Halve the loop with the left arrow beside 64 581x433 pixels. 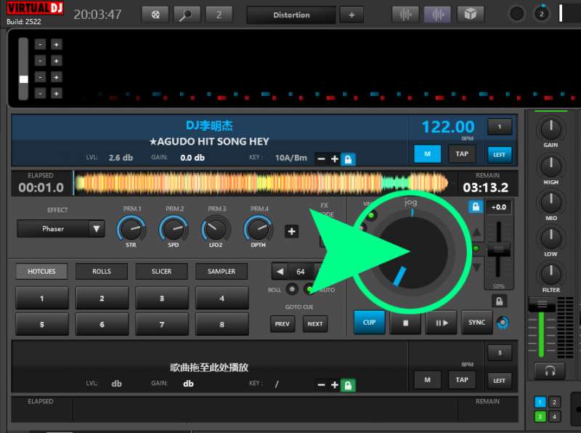tap(280, 272)
